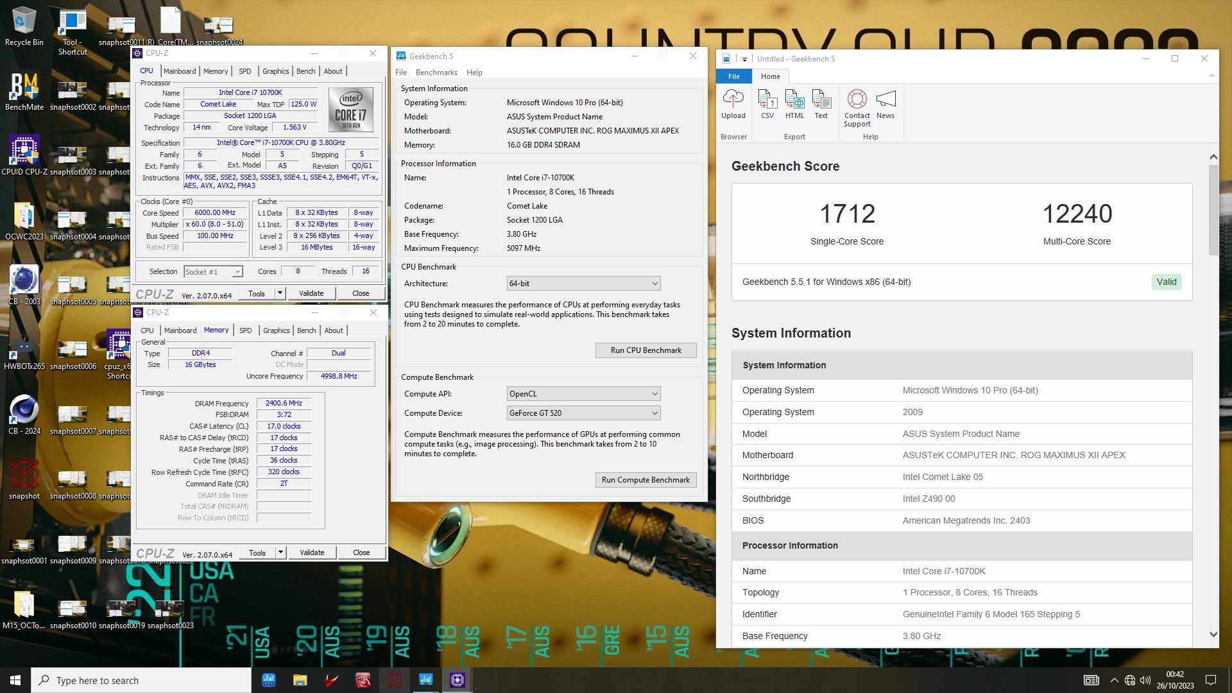This screenshot has height=693, width=1232.
Task: Click the DRAM Frequency 2400.6 MHz field
Action: click(x=284, y=403)
